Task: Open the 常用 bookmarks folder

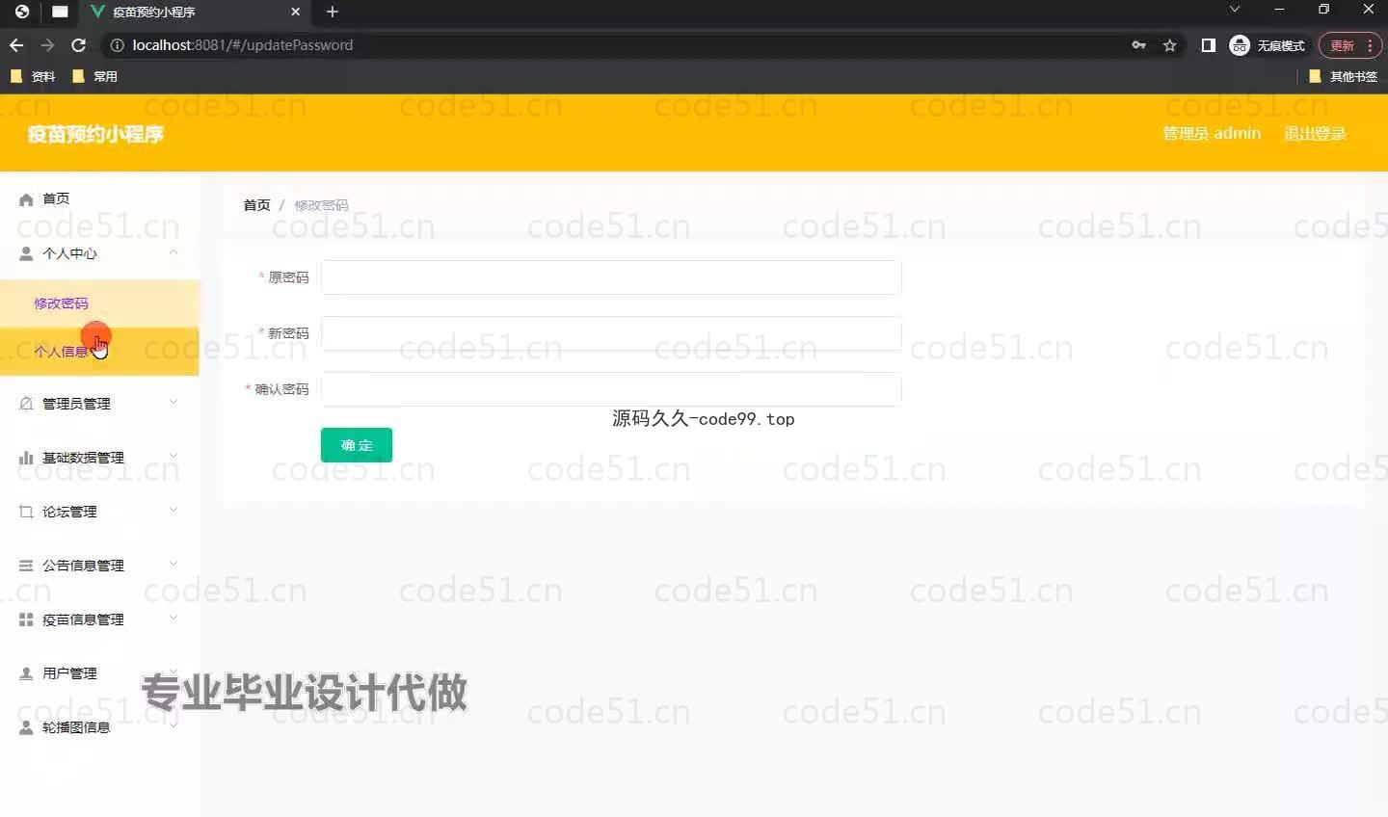Action: 94,76
